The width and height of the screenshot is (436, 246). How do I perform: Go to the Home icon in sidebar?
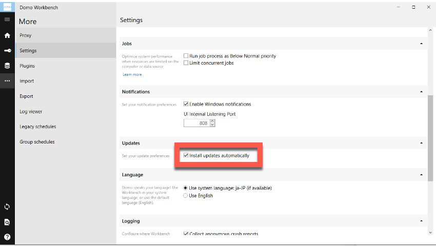coord(7,35)
